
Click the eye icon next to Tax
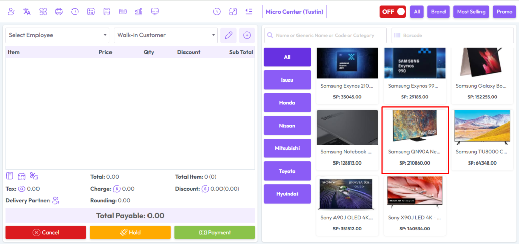(x=22, y=189)
